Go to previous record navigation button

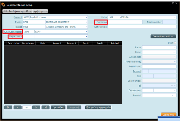(x=17, y=107)
